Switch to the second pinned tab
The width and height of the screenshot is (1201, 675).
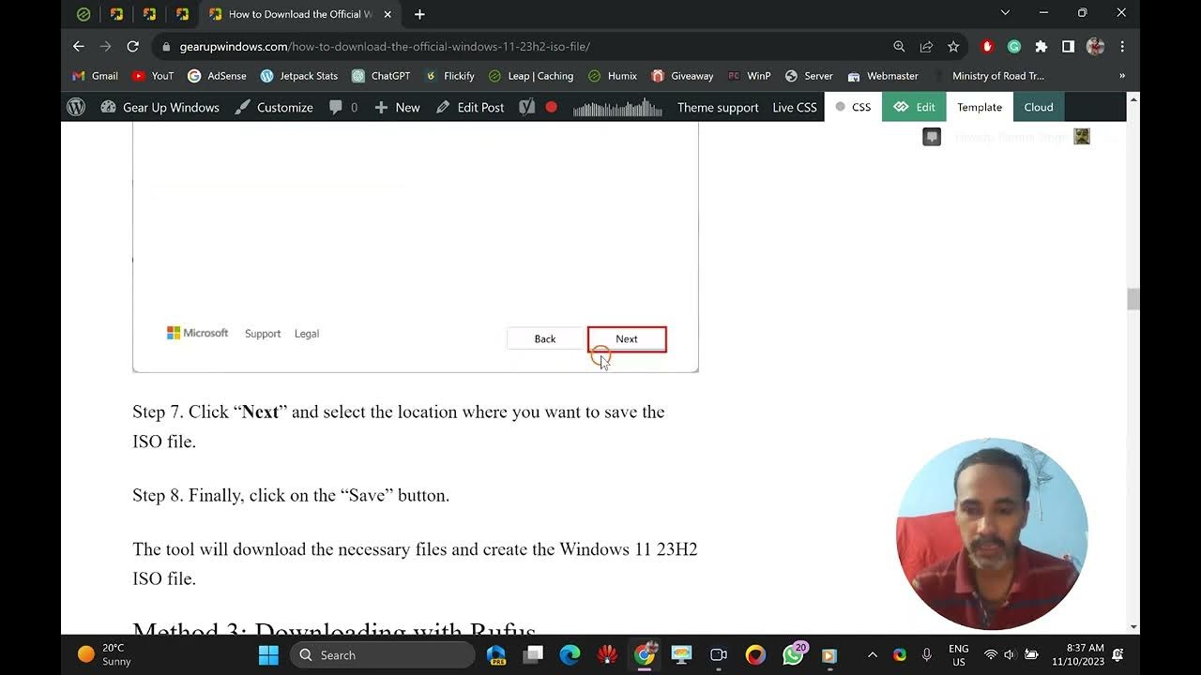pyautogui.click(x=116, y=14)
